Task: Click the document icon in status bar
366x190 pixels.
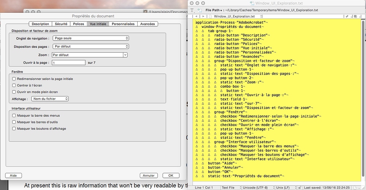Action: pyautogui.click(x=355, y=187)
